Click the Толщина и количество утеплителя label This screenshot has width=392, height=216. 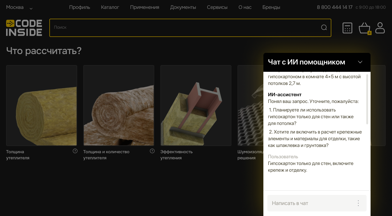click(x=106, y=155)
